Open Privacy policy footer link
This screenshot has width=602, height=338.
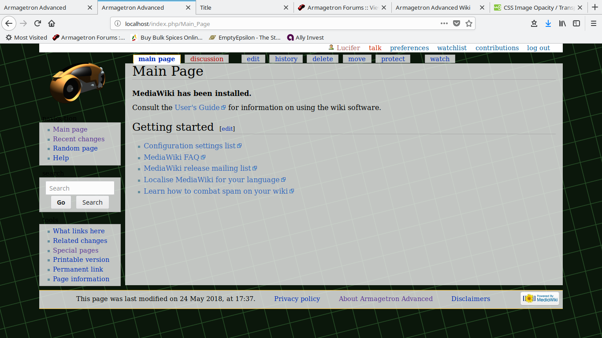click(x=297, y=299)
